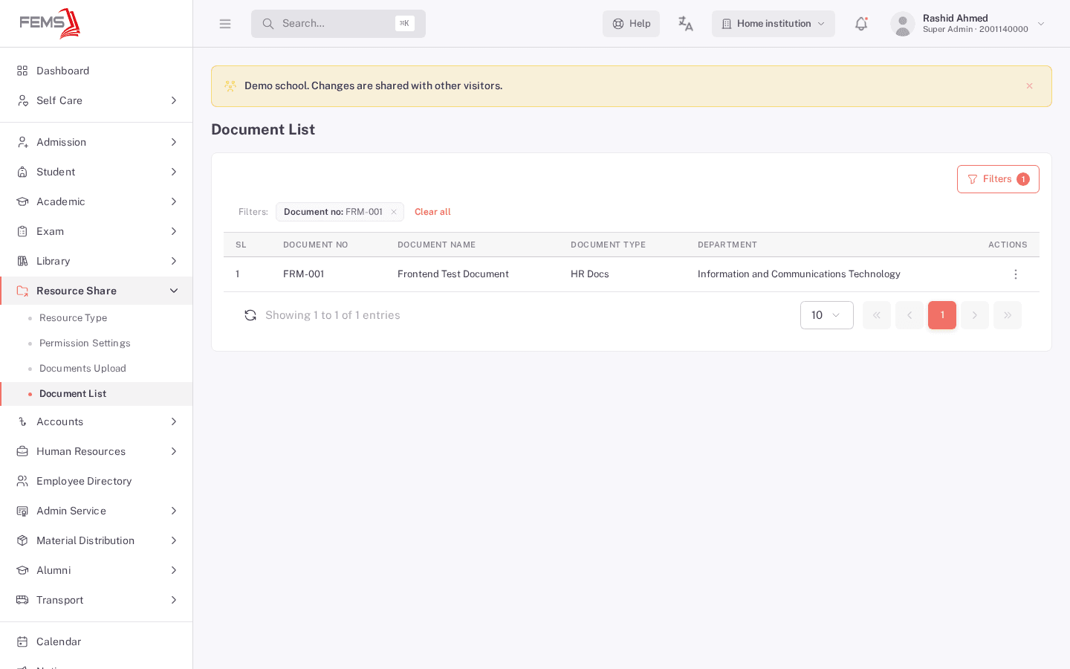Go to the first page arrow

click(x=877, y=315)
